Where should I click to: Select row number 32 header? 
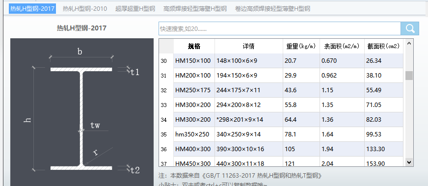[x=166, y=90]
